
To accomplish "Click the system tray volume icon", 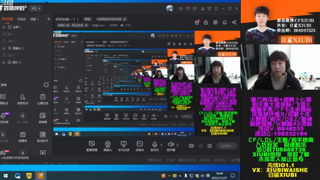I will coord(202,176).
